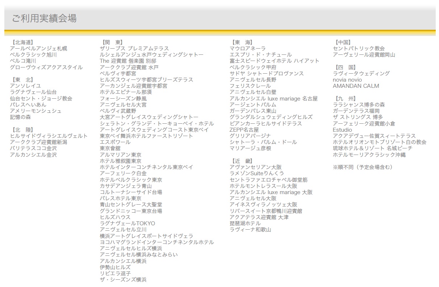
Task: Select マウロアネーラ venue
Action: click(248, 48)
